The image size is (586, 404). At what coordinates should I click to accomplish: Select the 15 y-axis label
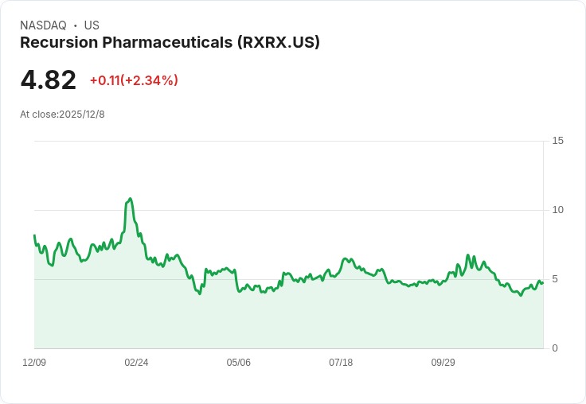pyautogui.click(x=557, y=141)
